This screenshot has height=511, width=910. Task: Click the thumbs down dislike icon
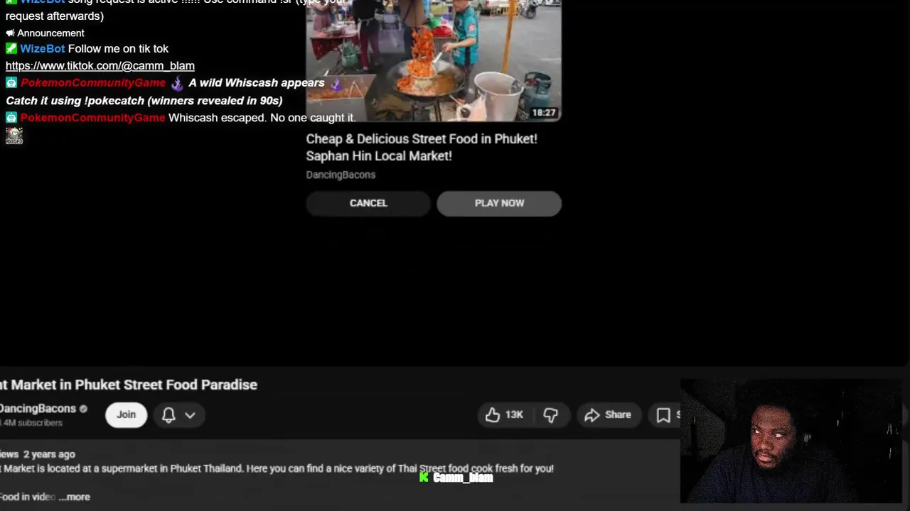coord(551,414)
